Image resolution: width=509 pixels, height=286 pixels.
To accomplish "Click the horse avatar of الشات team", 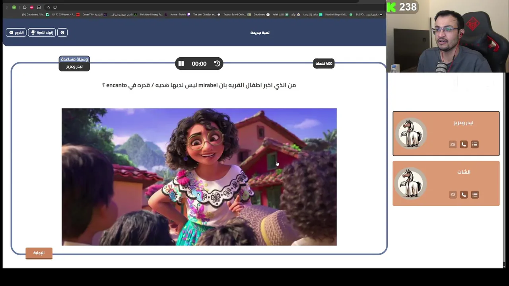I will coord(411,183).
